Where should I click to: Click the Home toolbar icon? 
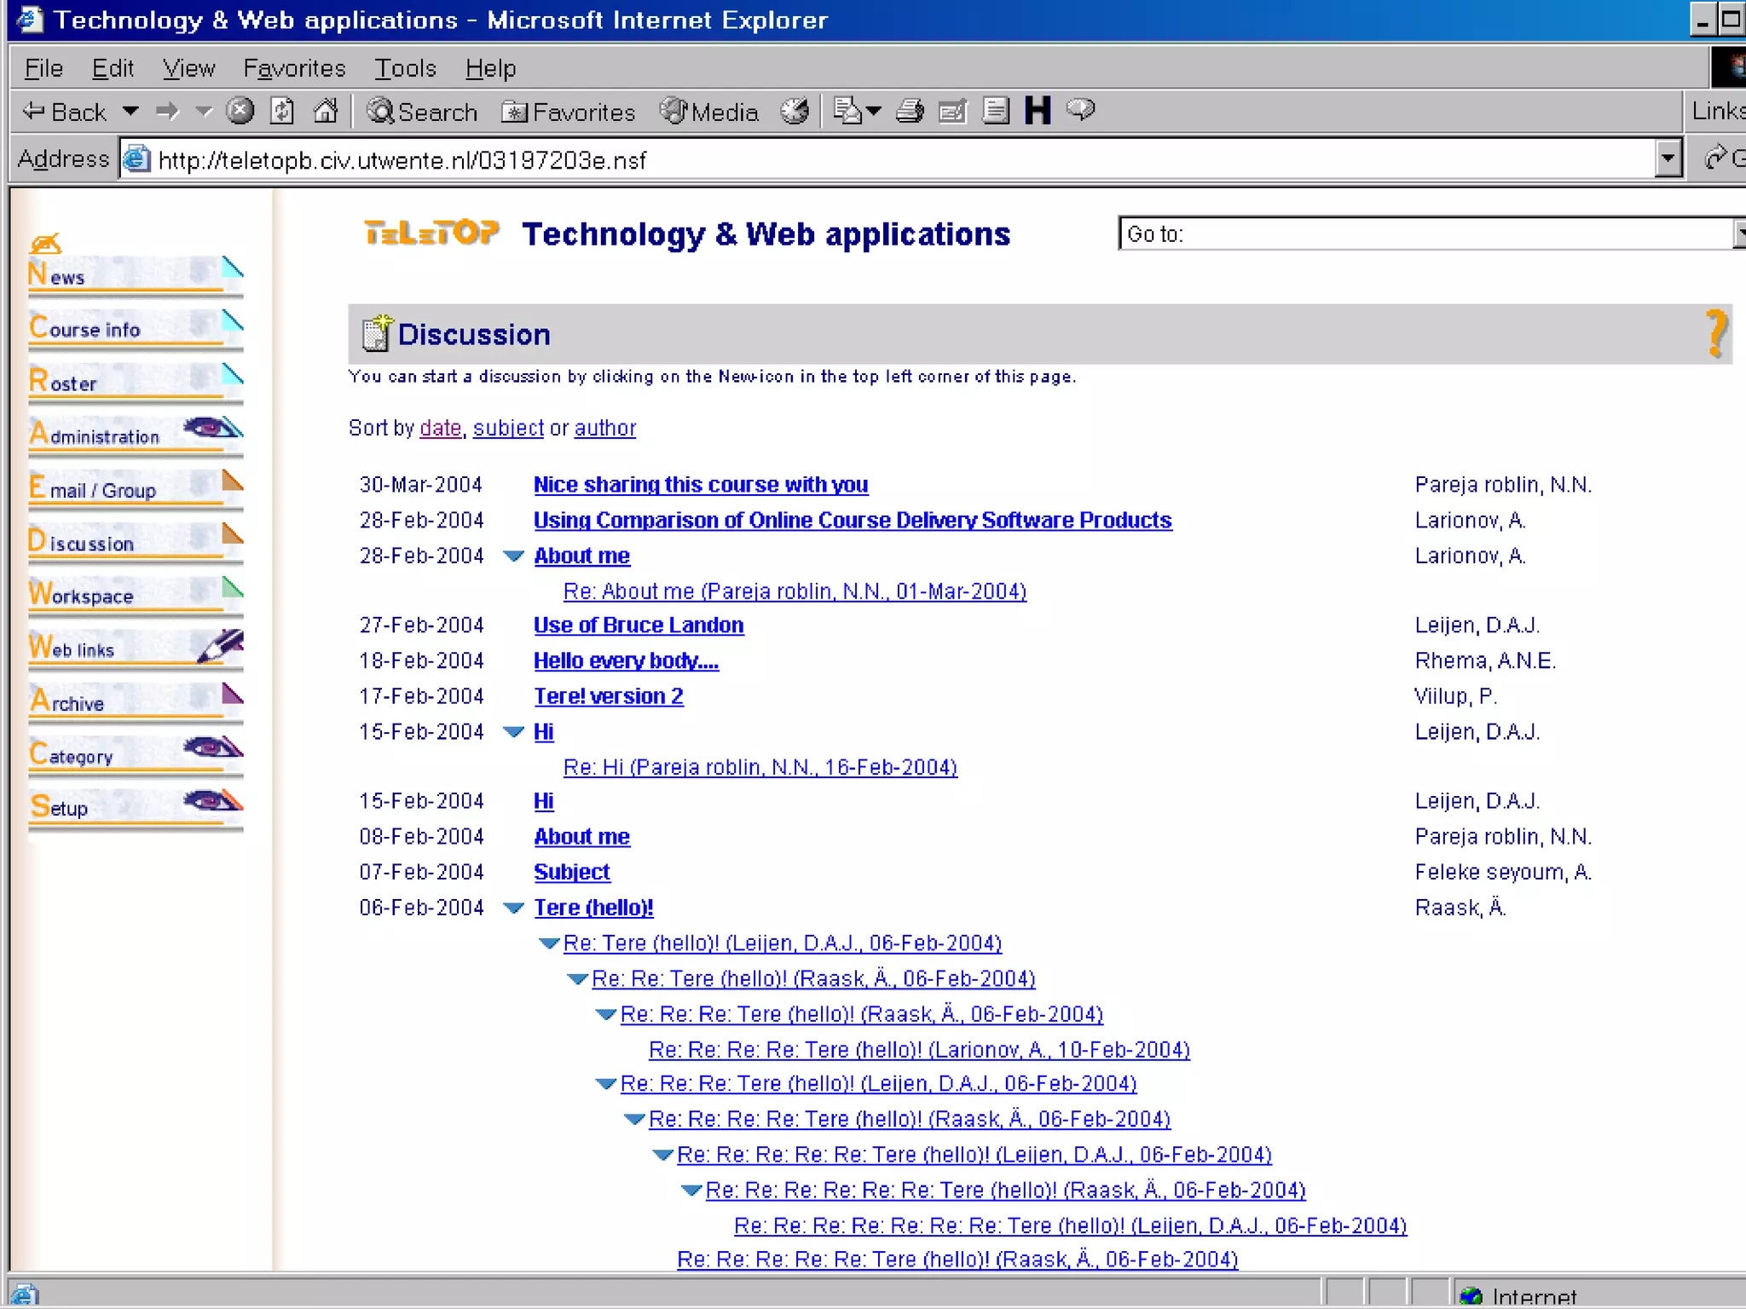pos(326,112)
